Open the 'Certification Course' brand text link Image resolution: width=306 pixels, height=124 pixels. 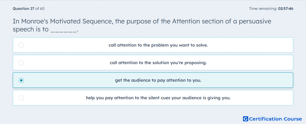pos(275,119)
